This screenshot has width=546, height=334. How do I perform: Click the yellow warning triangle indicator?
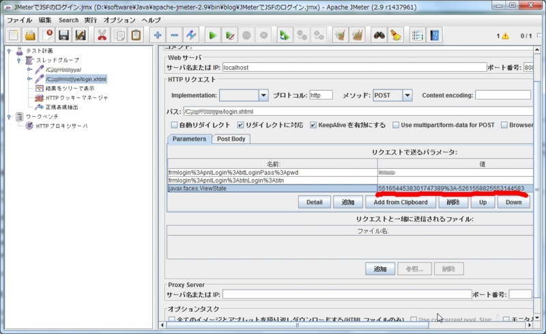(505, 36)
